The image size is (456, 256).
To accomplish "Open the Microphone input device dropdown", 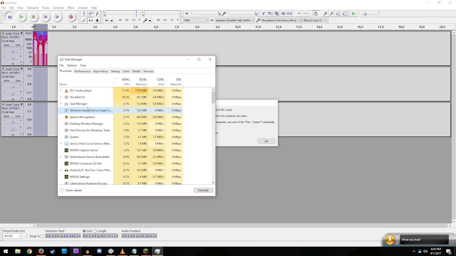I will [280, 20].
